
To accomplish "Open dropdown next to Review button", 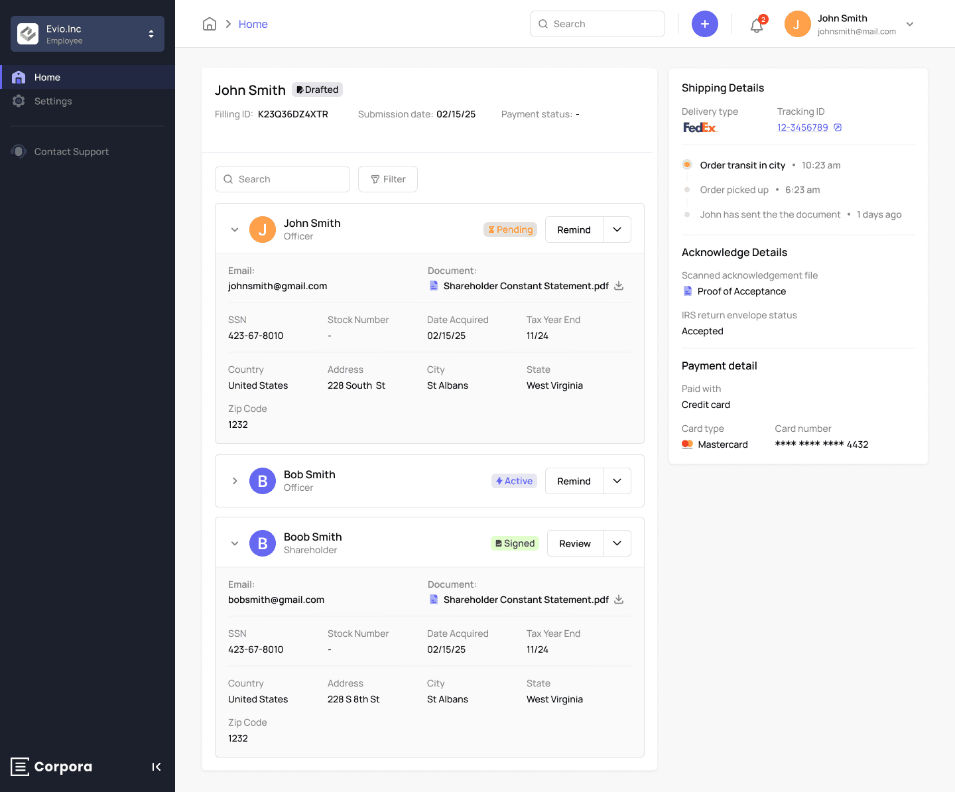I will pos(617,543).
